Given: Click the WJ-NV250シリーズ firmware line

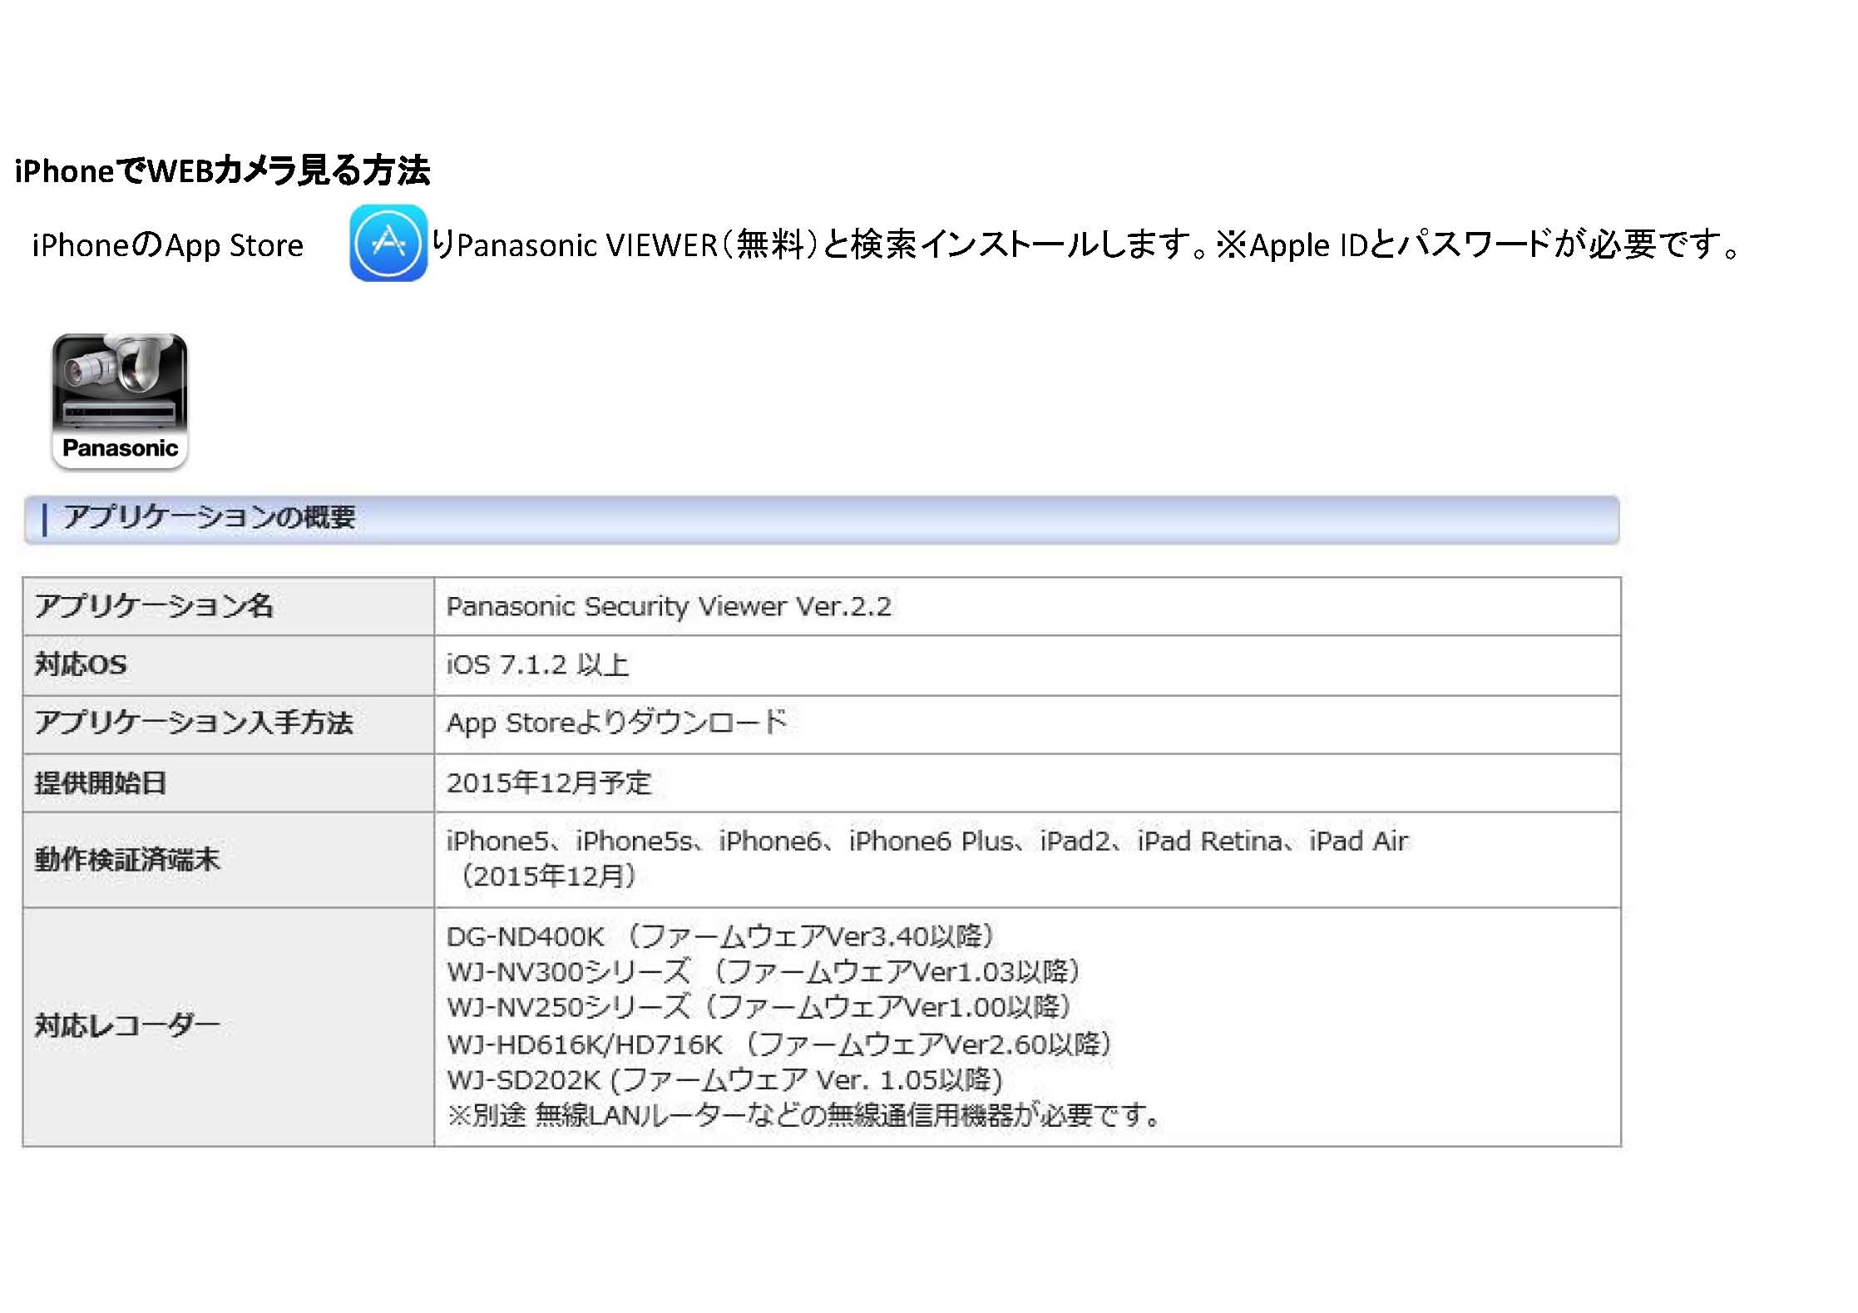Looking at the screenshot, I should 759,1008.
